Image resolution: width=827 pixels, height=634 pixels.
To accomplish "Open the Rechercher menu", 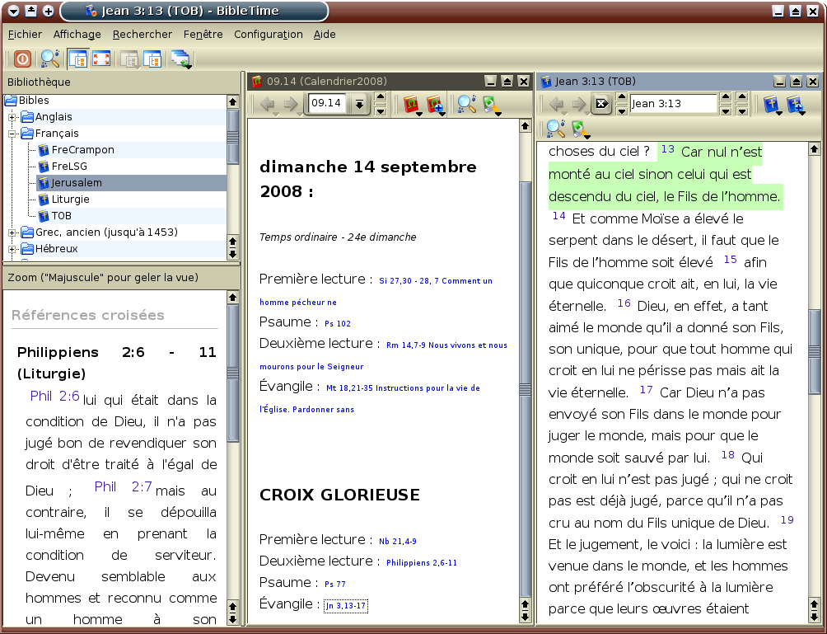I will 143,35.
